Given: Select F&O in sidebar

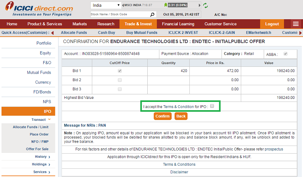Looking at the screenshot, I should (x=47, y=63).
